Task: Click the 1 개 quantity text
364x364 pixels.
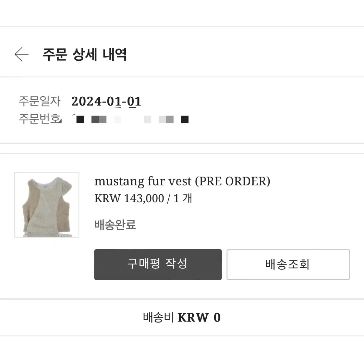Action: tap(183, 198)
